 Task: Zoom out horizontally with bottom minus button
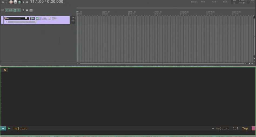[252, 63]
